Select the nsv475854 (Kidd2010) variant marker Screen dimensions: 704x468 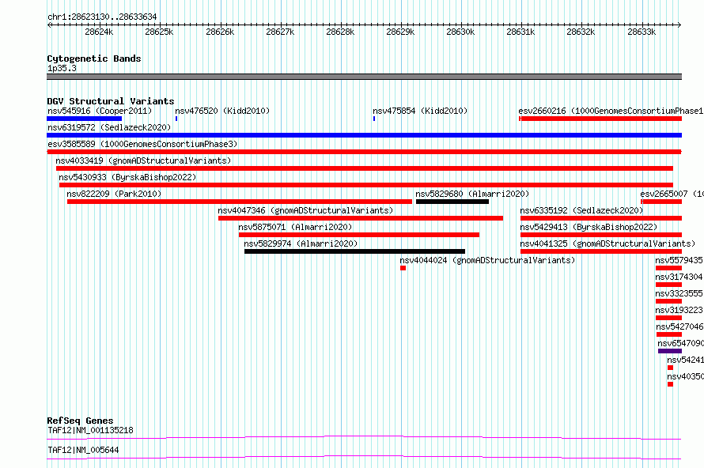tap(374, 119)
